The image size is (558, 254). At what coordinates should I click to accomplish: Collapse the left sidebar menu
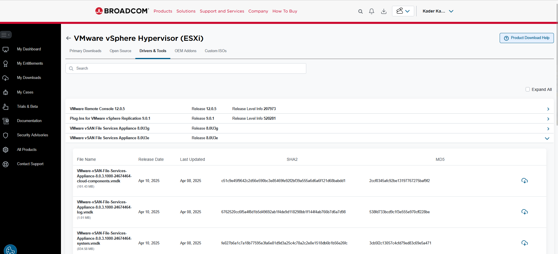tap(6, 35)
